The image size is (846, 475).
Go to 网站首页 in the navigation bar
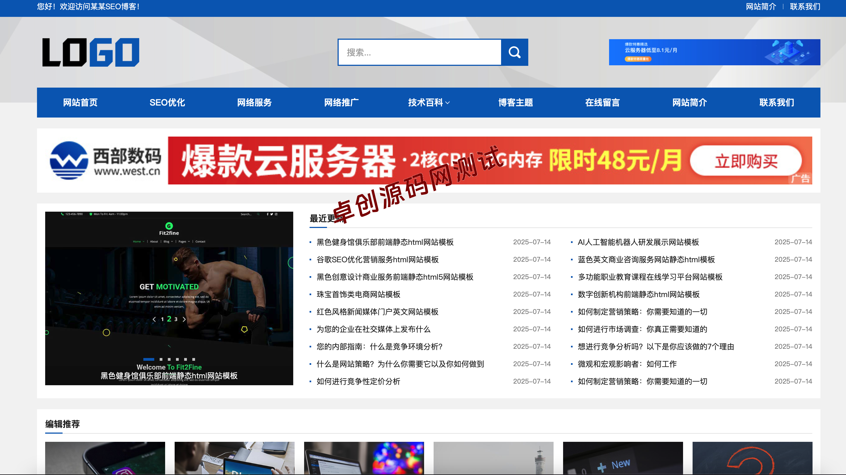[x=80, y=103]
